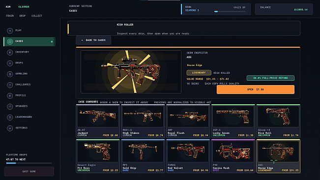The height and width of the screenshot is (180, 320).
Task: Open the Inventory menu item
Action: click(x=29, y=52)
